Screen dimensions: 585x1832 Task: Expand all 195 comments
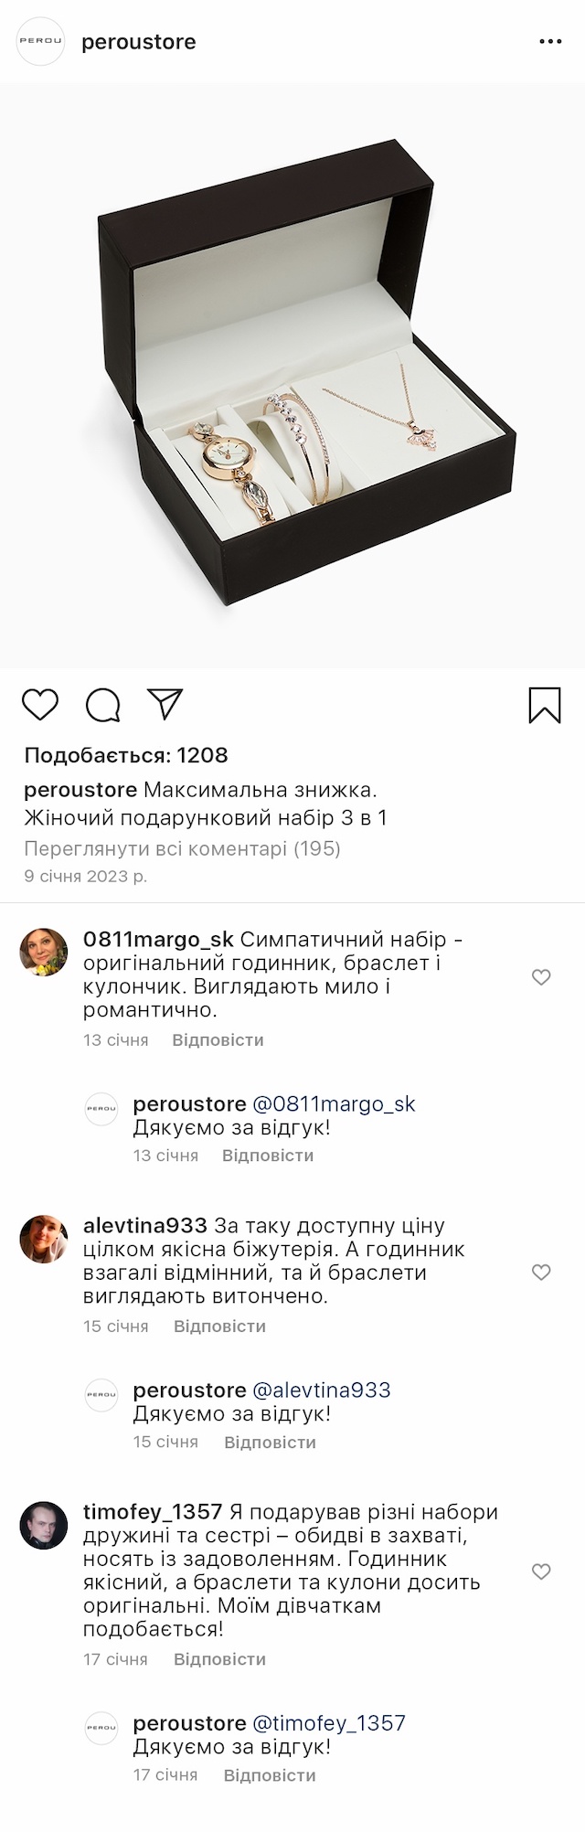click(x=182, y=848)
